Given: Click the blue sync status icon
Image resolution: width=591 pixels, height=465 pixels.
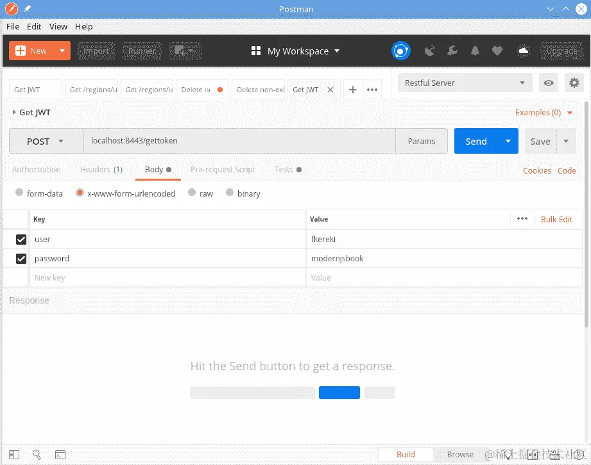Looking at the screenshot, I should (x=400, y=51).
